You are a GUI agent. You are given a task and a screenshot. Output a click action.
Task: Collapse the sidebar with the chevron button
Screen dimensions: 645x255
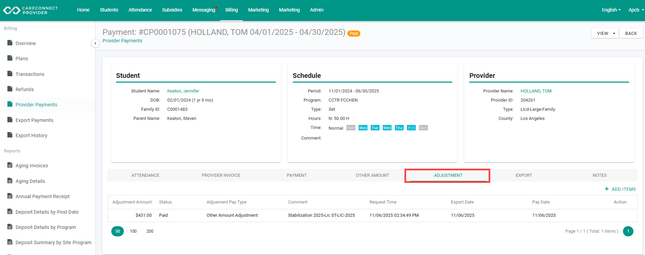95,43
